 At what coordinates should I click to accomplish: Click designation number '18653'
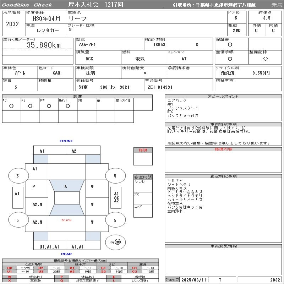(x=159, y=45)
